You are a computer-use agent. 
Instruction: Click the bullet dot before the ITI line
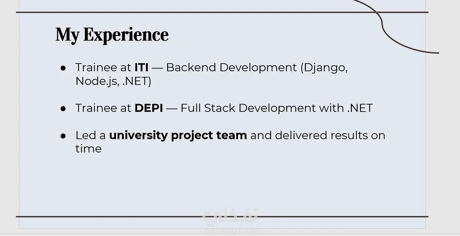coord(63,68)
